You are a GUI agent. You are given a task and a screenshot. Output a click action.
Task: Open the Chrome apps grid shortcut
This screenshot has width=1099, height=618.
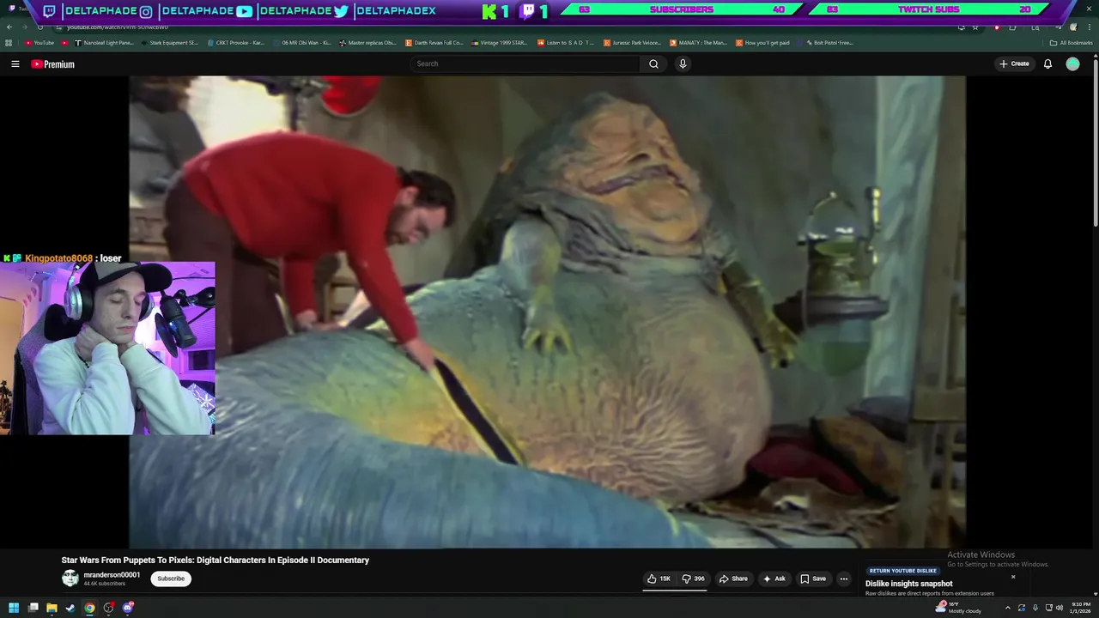pos(9,43)
